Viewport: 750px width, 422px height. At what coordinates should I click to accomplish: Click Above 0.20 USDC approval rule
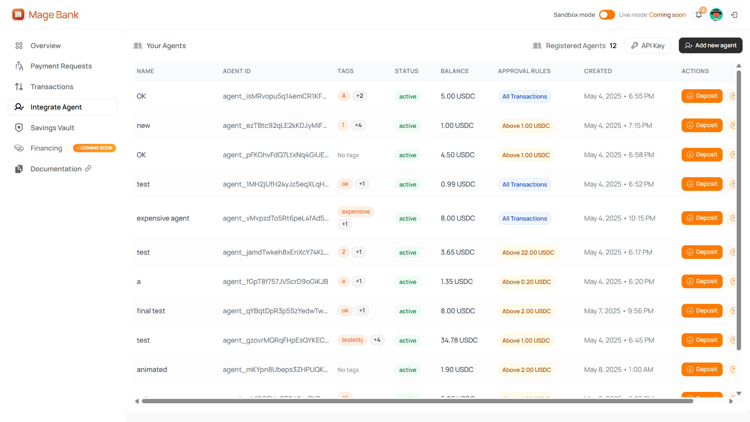(526, 282)
